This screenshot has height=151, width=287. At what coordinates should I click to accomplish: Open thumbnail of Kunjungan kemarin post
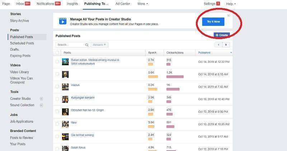65,99
